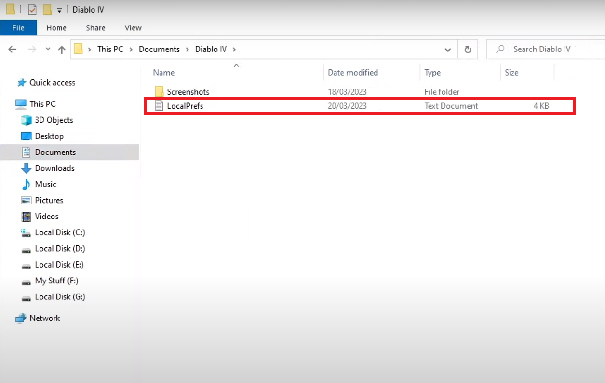Open the File menu tab
Viewport: 605px width, 383px height.
click(x=18, y=28)
